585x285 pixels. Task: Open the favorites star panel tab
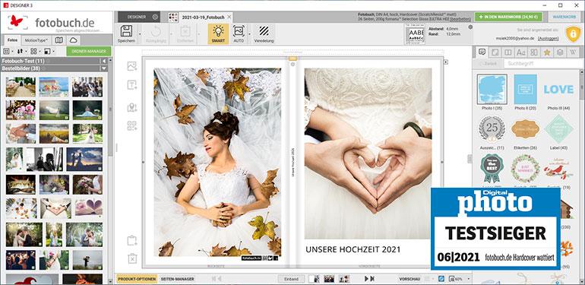click(x=546, y=52)
